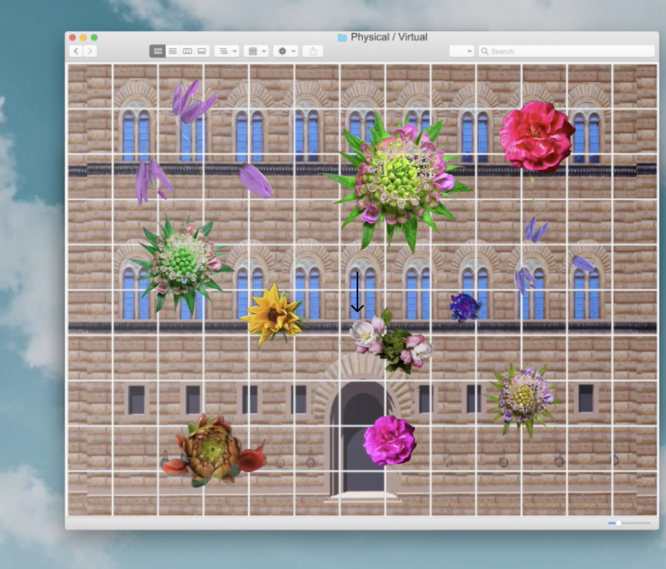Screen dimensions: 666x569
Task: Switch to column view mode
Action: (187, 51)
